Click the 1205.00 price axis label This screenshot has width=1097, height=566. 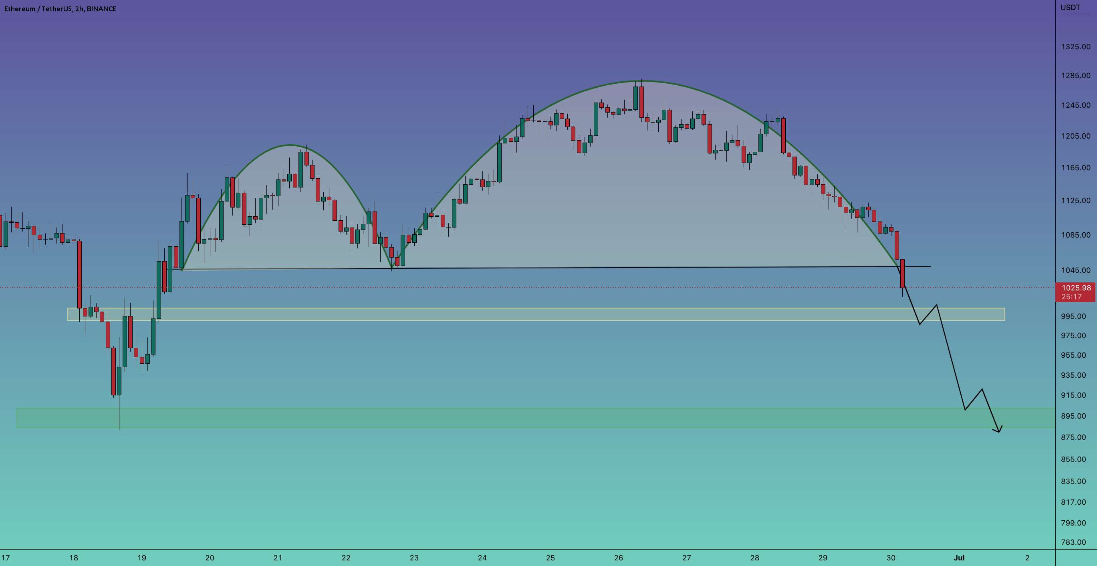[1076, 136]
